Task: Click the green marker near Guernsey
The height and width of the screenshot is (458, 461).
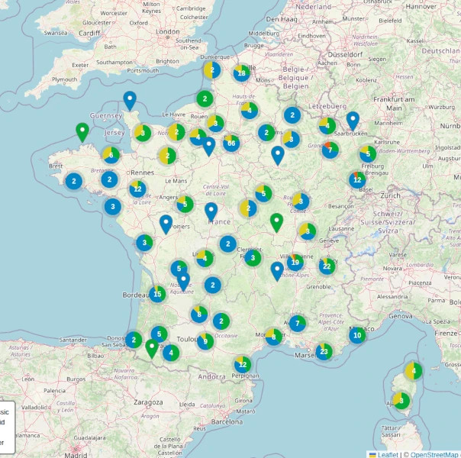Action: [82, 132]
